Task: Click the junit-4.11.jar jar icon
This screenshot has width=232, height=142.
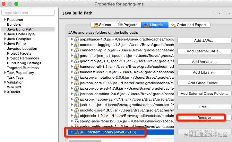Action: [x=76, y=105]
